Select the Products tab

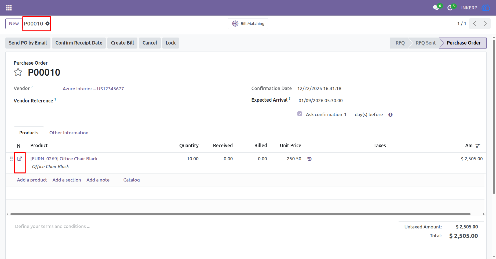tap(29, 133)
